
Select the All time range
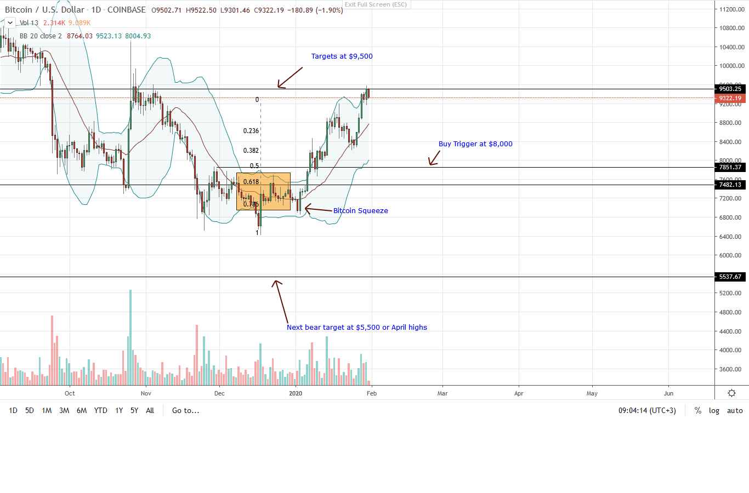pos(150,410)
